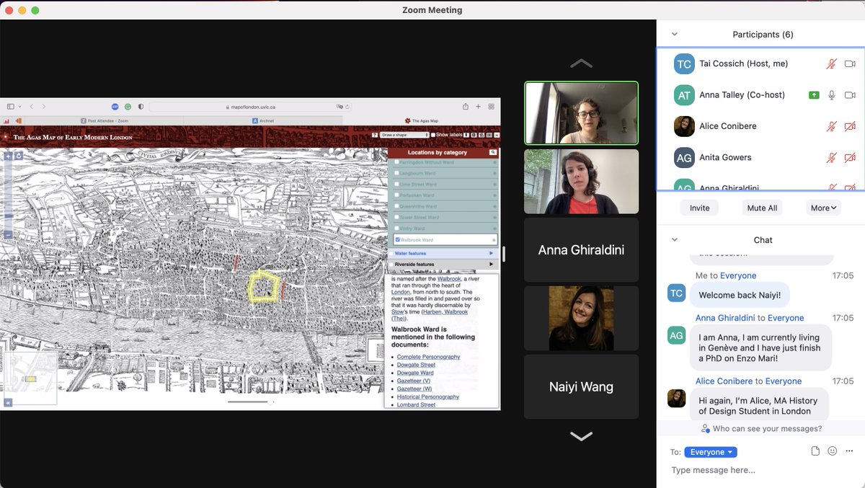Click Alice Conibere's disabled camera icon
The width and height of the screenshot is (865, 488).
click(x=850, y=126)
